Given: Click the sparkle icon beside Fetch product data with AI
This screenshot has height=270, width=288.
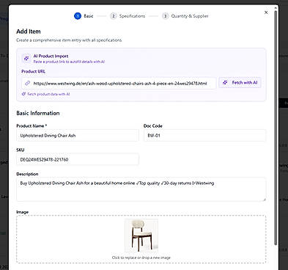Looking at the screenshot, I should click(x=23, y=94).
